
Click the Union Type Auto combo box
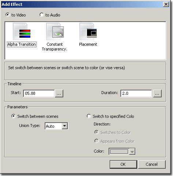tap(56, 126)
